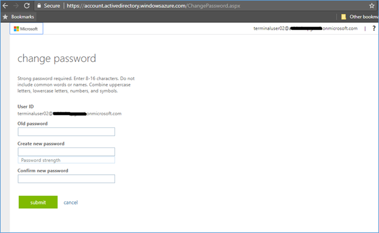Click the 'Confirm new password' label
The height and width of the screenshot is (233, 379).
pos(43,171)
